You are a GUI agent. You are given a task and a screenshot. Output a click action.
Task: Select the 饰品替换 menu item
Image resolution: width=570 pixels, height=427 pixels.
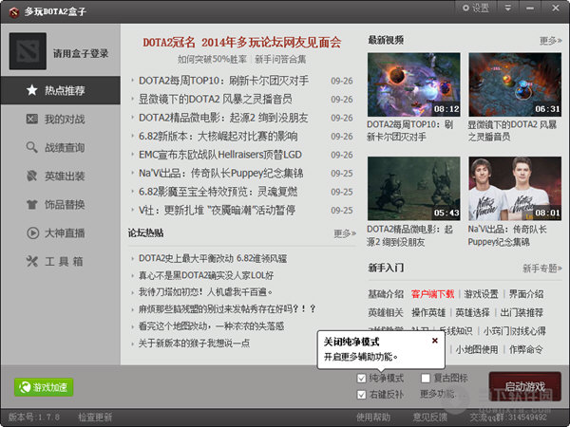61,204
